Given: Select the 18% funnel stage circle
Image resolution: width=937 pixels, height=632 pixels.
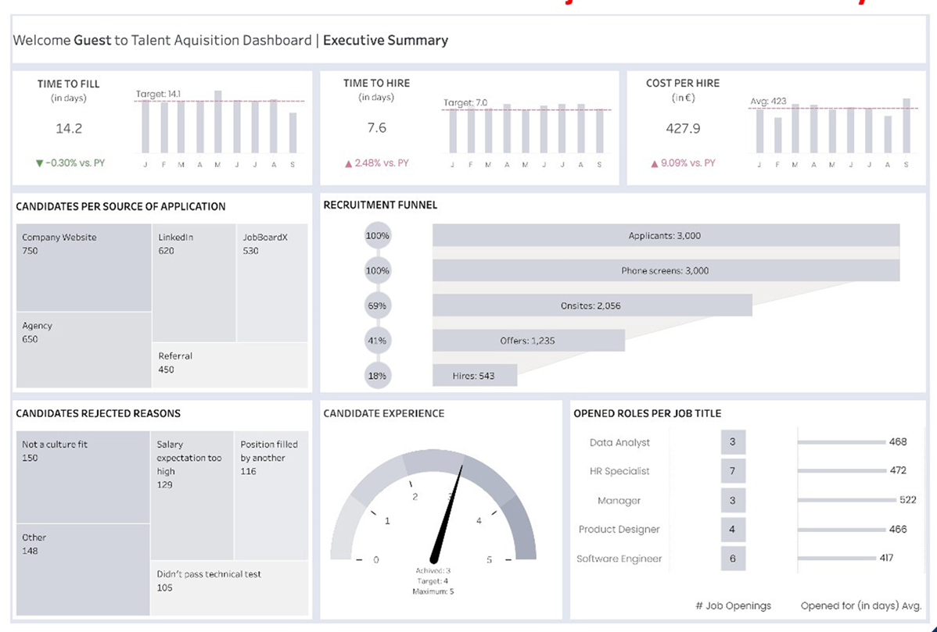Looking at the screenshot, I should tap(377, 376).
